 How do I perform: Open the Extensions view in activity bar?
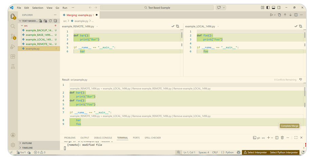point(13,56)
